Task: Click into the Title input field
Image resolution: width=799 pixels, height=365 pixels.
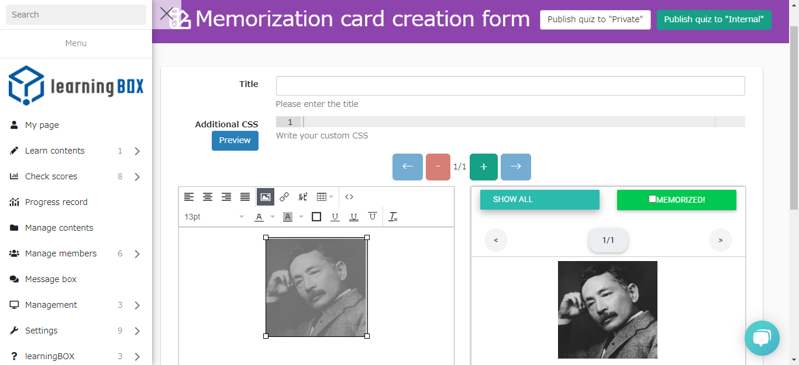Action: tap(510, 86)
